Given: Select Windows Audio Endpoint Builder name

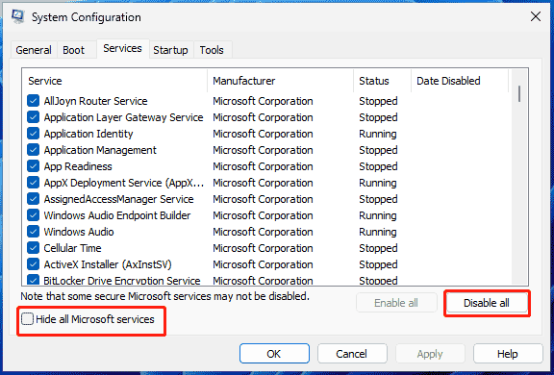Looking at the screenshot, I should (117, 215).
